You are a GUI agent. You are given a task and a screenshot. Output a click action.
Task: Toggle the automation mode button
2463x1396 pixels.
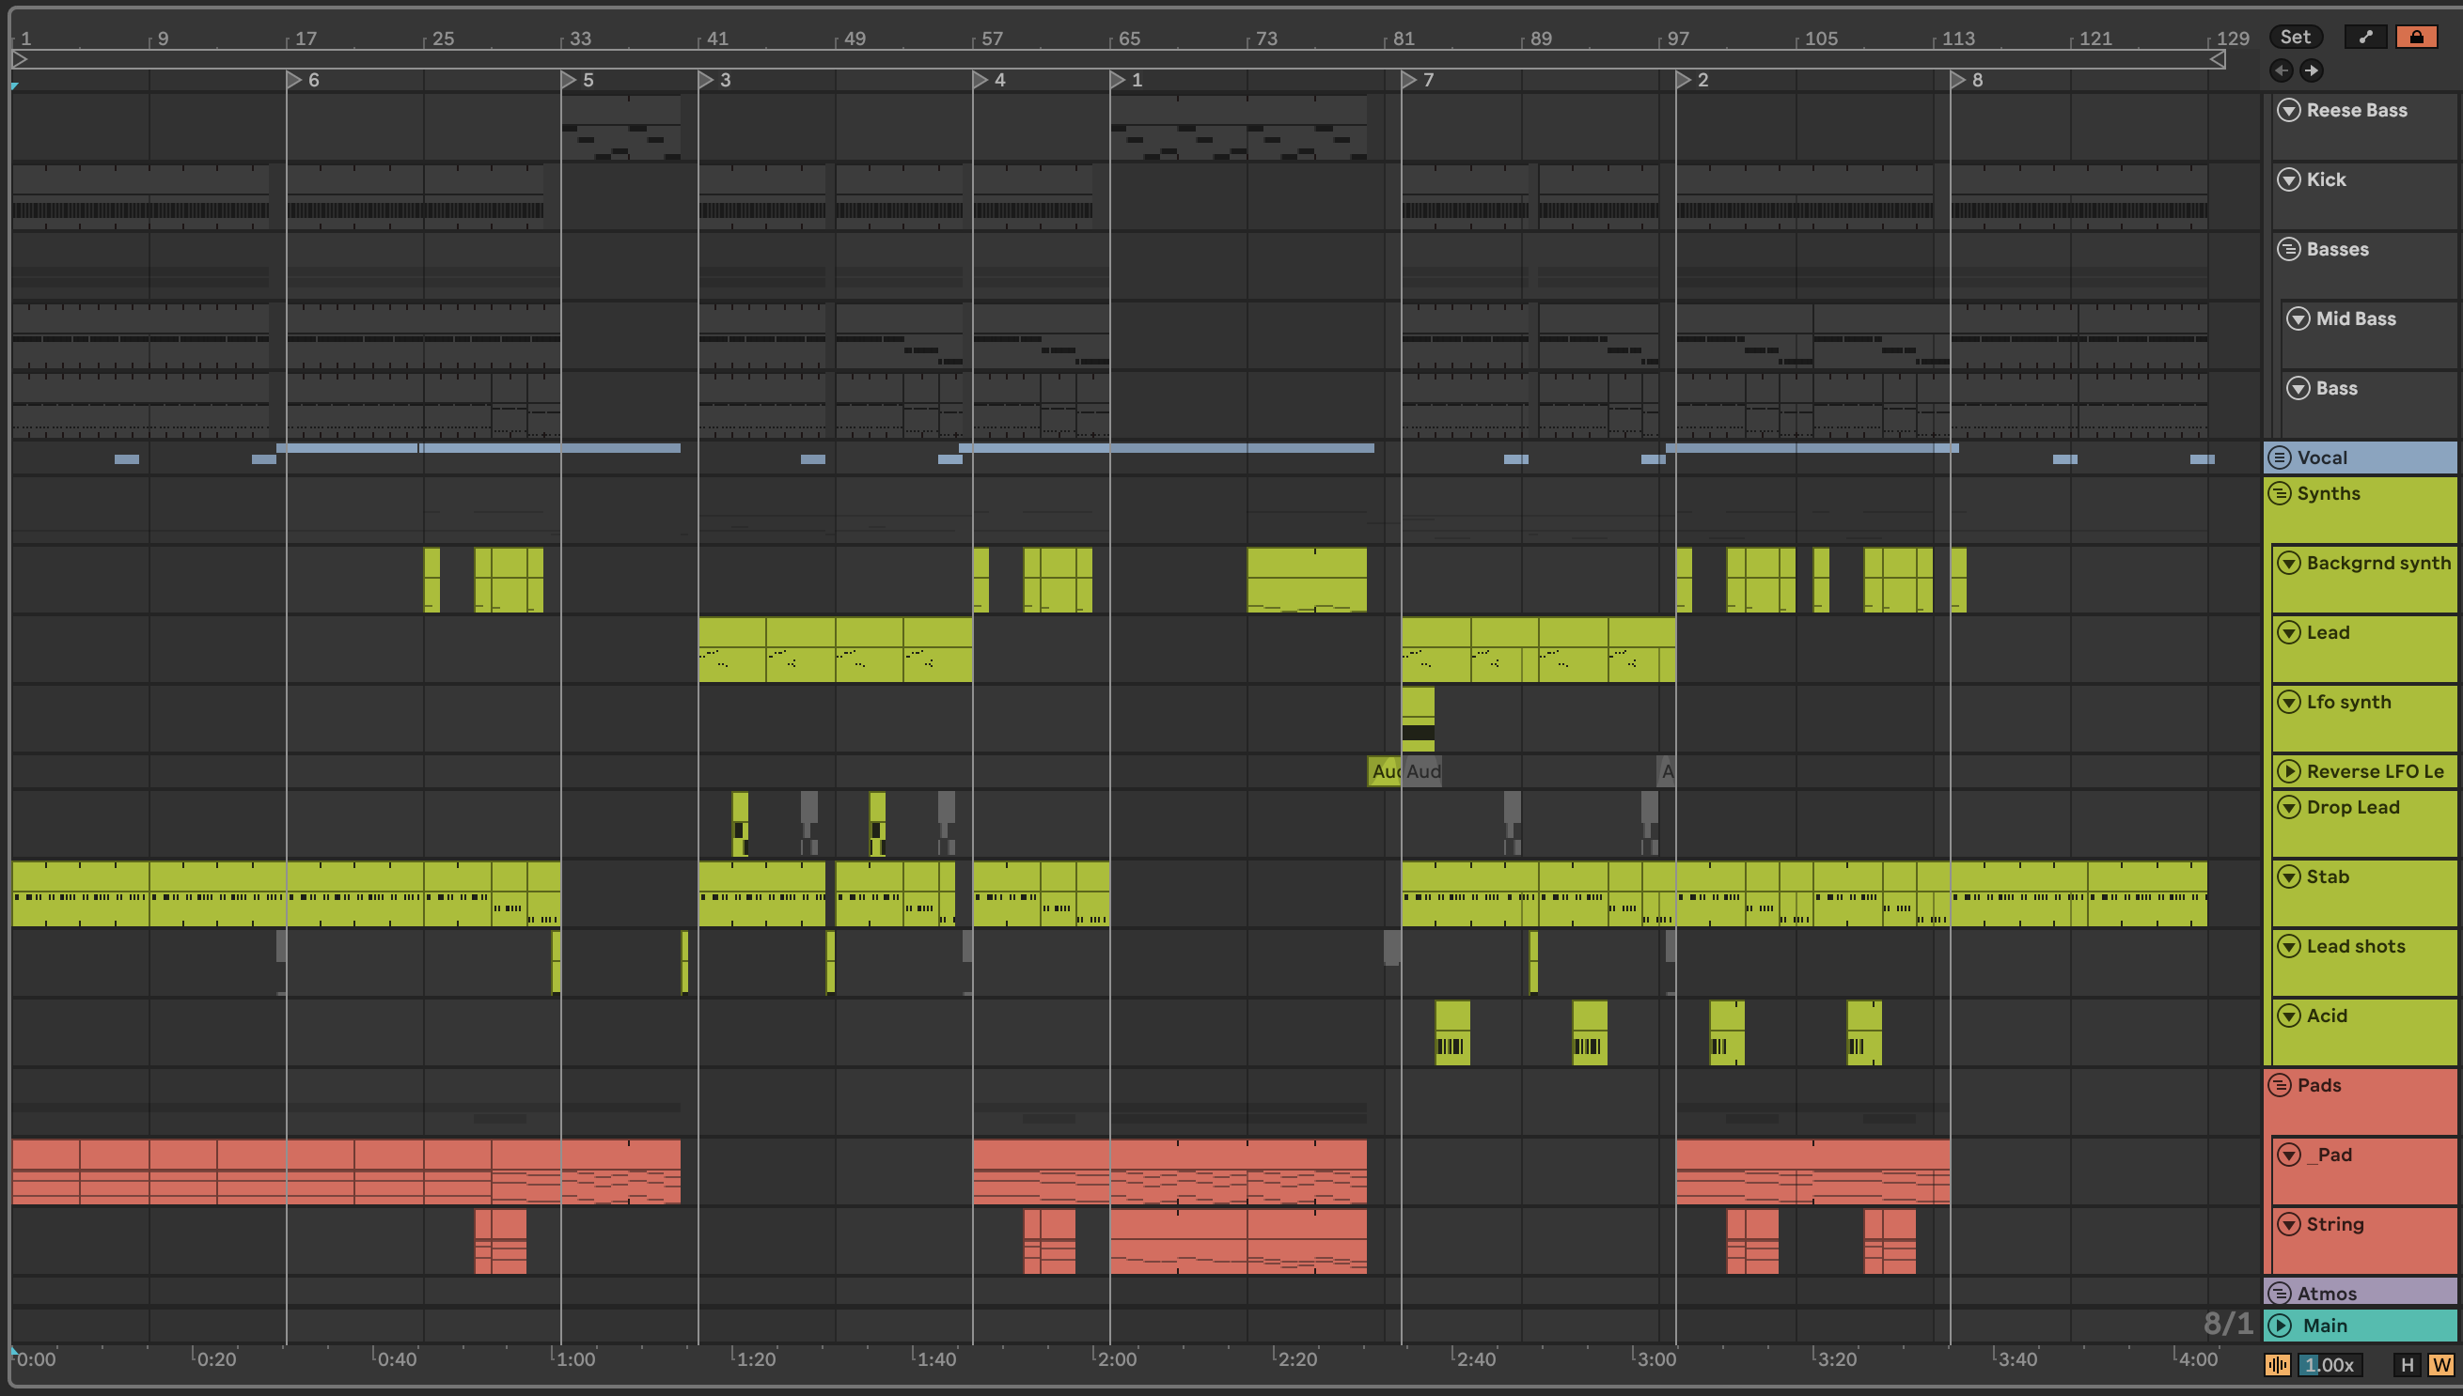click(2365, 37)
